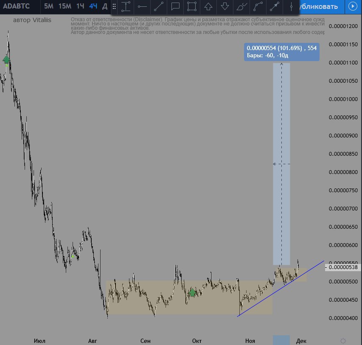The width and height of the screenshot is (362, 345).
Task: Click the Ноя month label on time axis
Action: pos(250,341)
